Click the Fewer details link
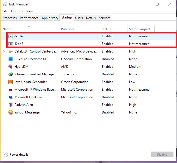 (19, 155)
